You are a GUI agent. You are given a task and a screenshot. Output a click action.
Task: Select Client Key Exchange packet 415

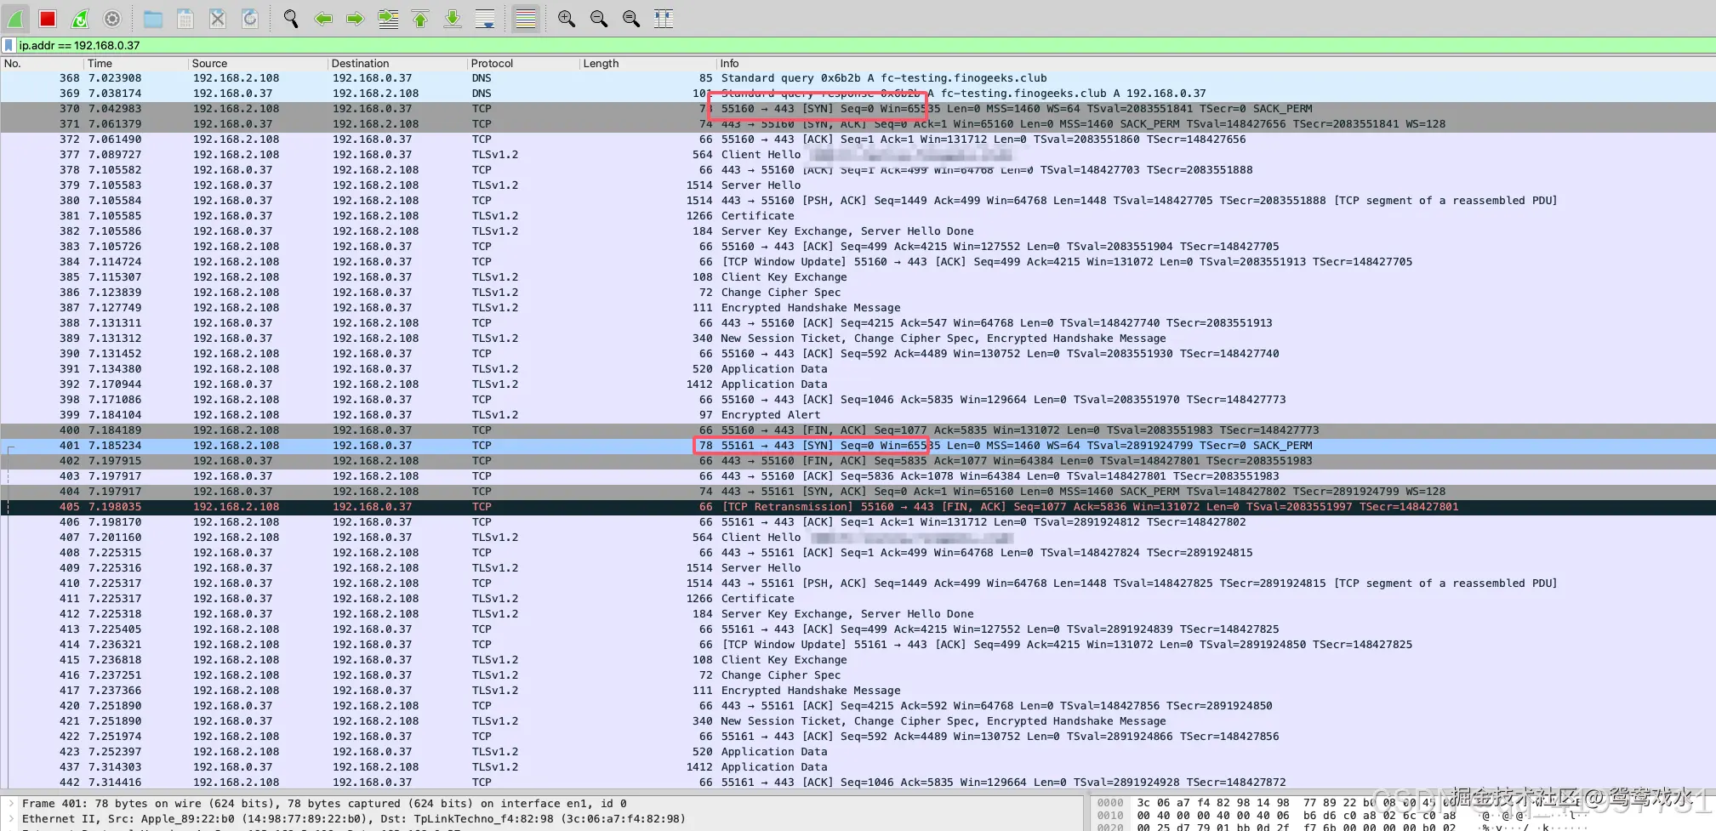(x=858, y=660)
